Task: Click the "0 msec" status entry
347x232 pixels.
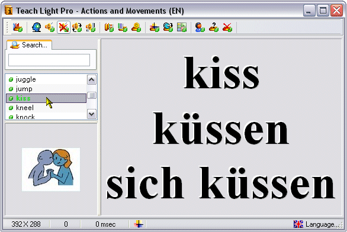Action: (105, 224)
